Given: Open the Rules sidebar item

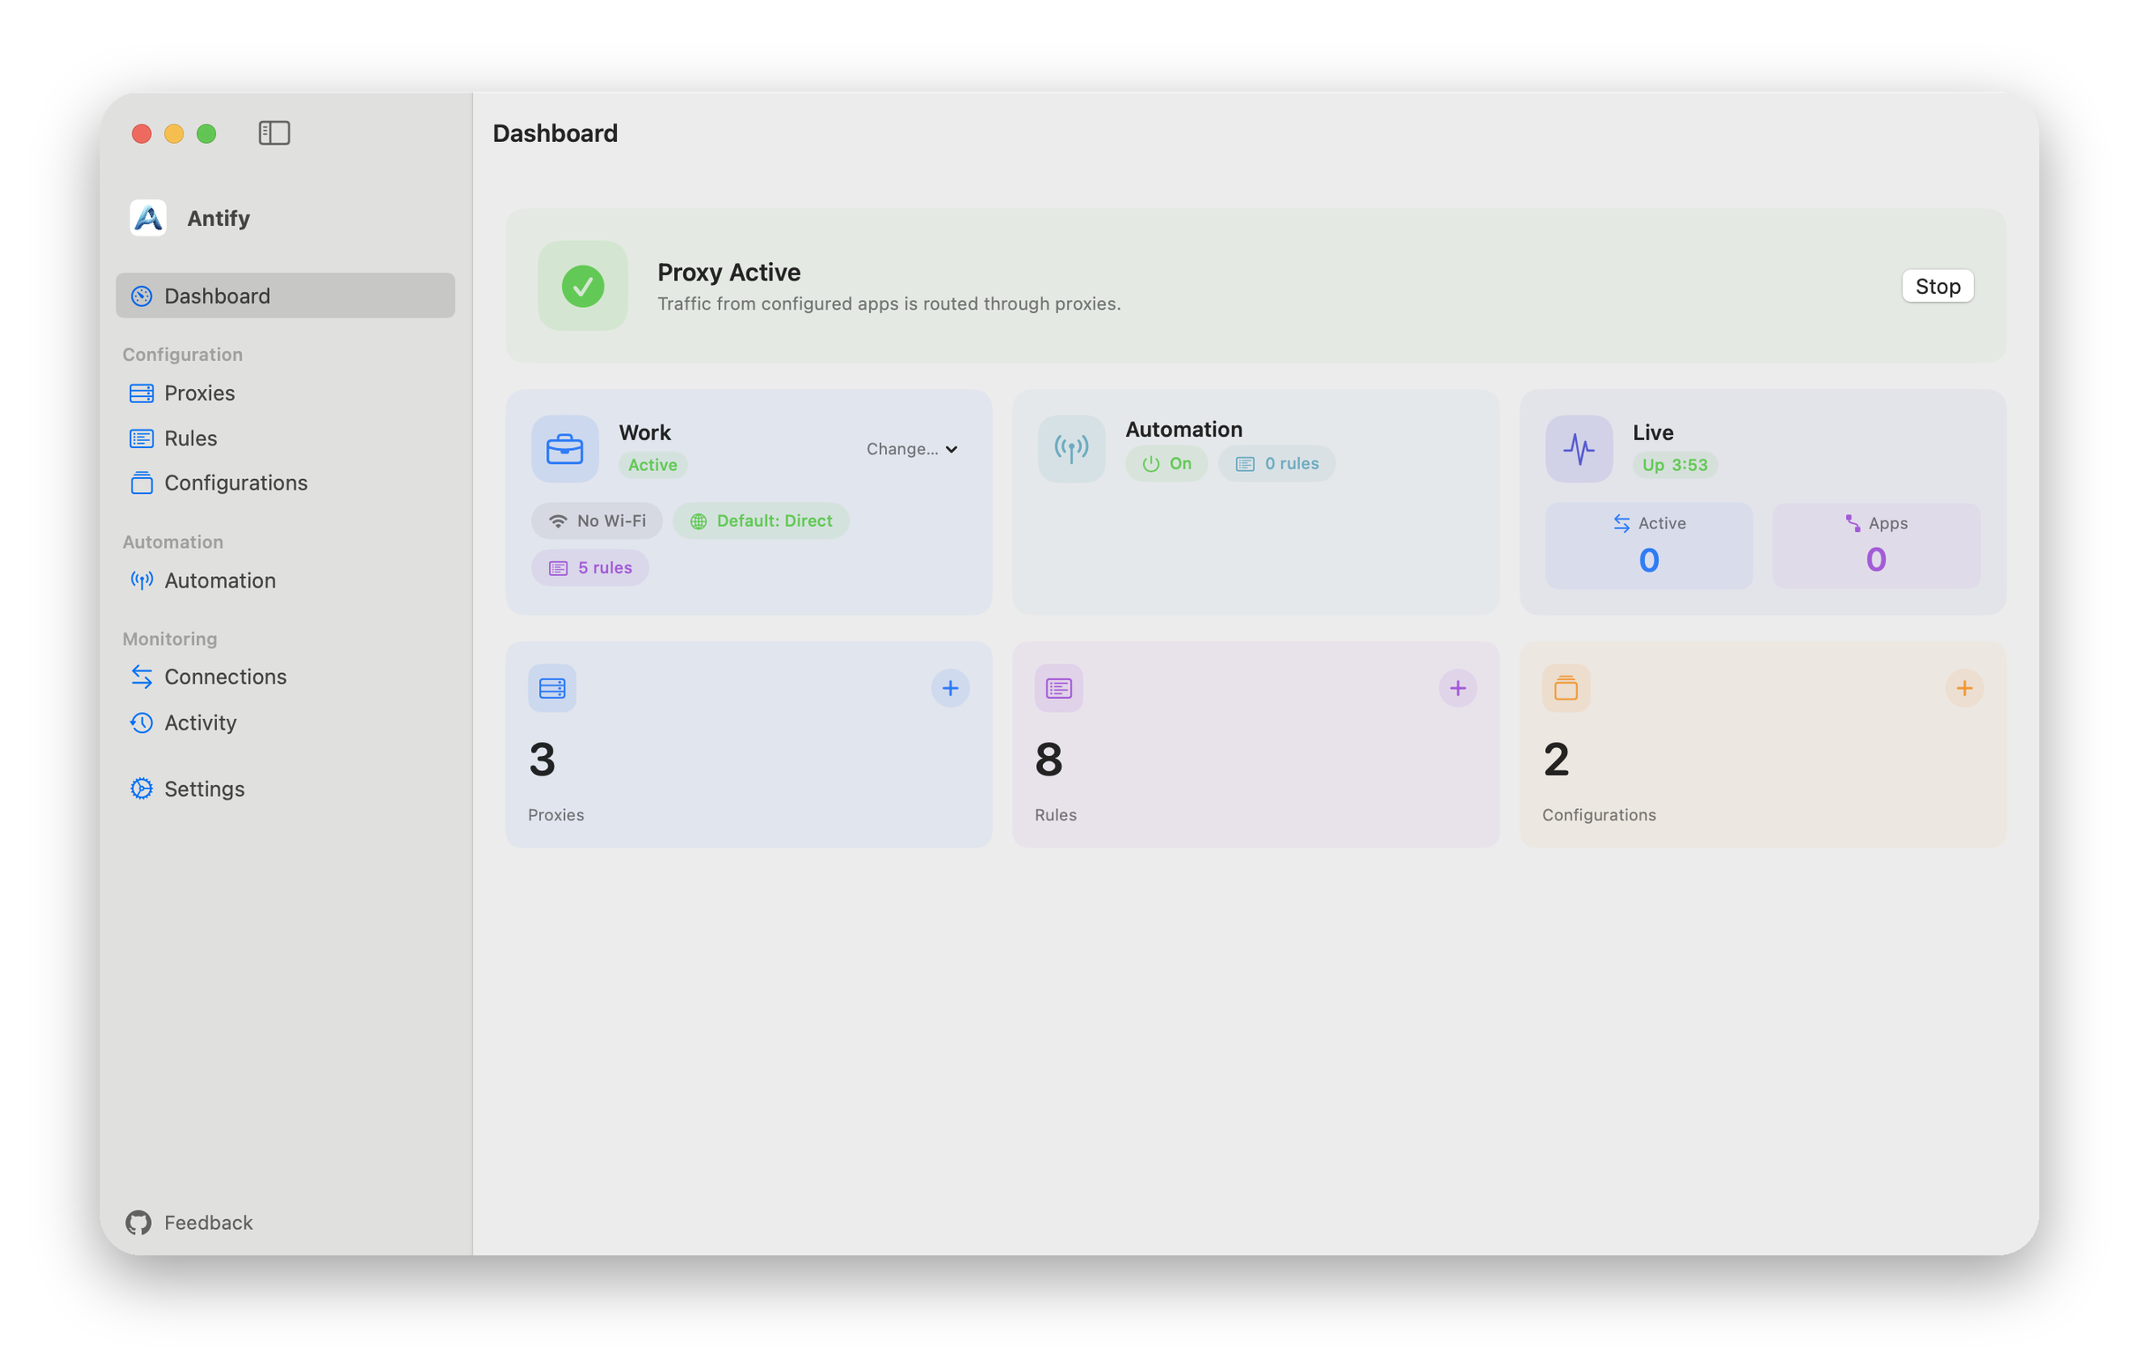Looking at the screenshot, I should pyautogui.click(x=285, y=438).
